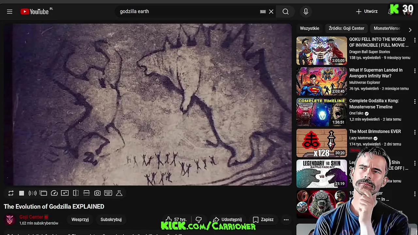
Task: Open options for The Most Brimstones EVER
Action: pos(415,132)
